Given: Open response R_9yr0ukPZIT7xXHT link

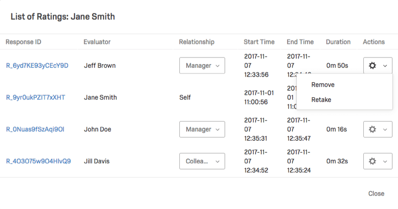Looking at the screenshot, I should point(36,98).
